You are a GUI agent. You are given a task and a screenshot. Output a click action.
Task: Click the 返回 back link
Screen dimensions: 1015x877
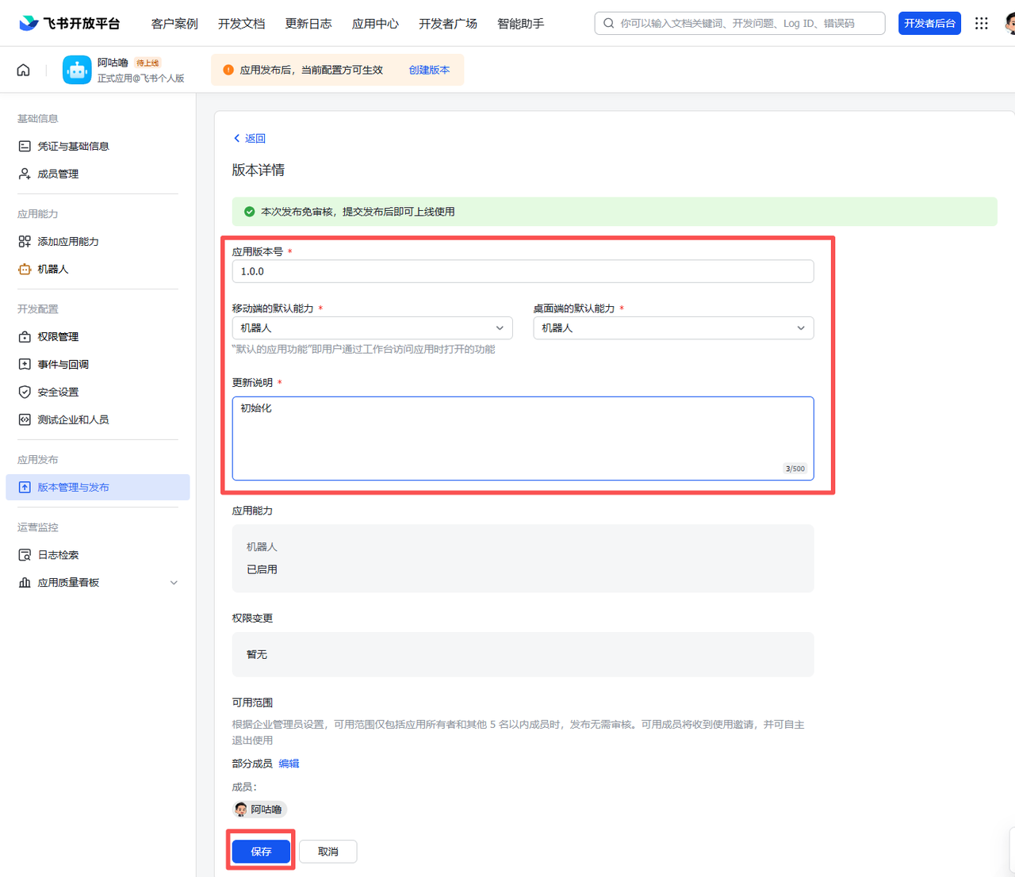(x=249, y=139)
